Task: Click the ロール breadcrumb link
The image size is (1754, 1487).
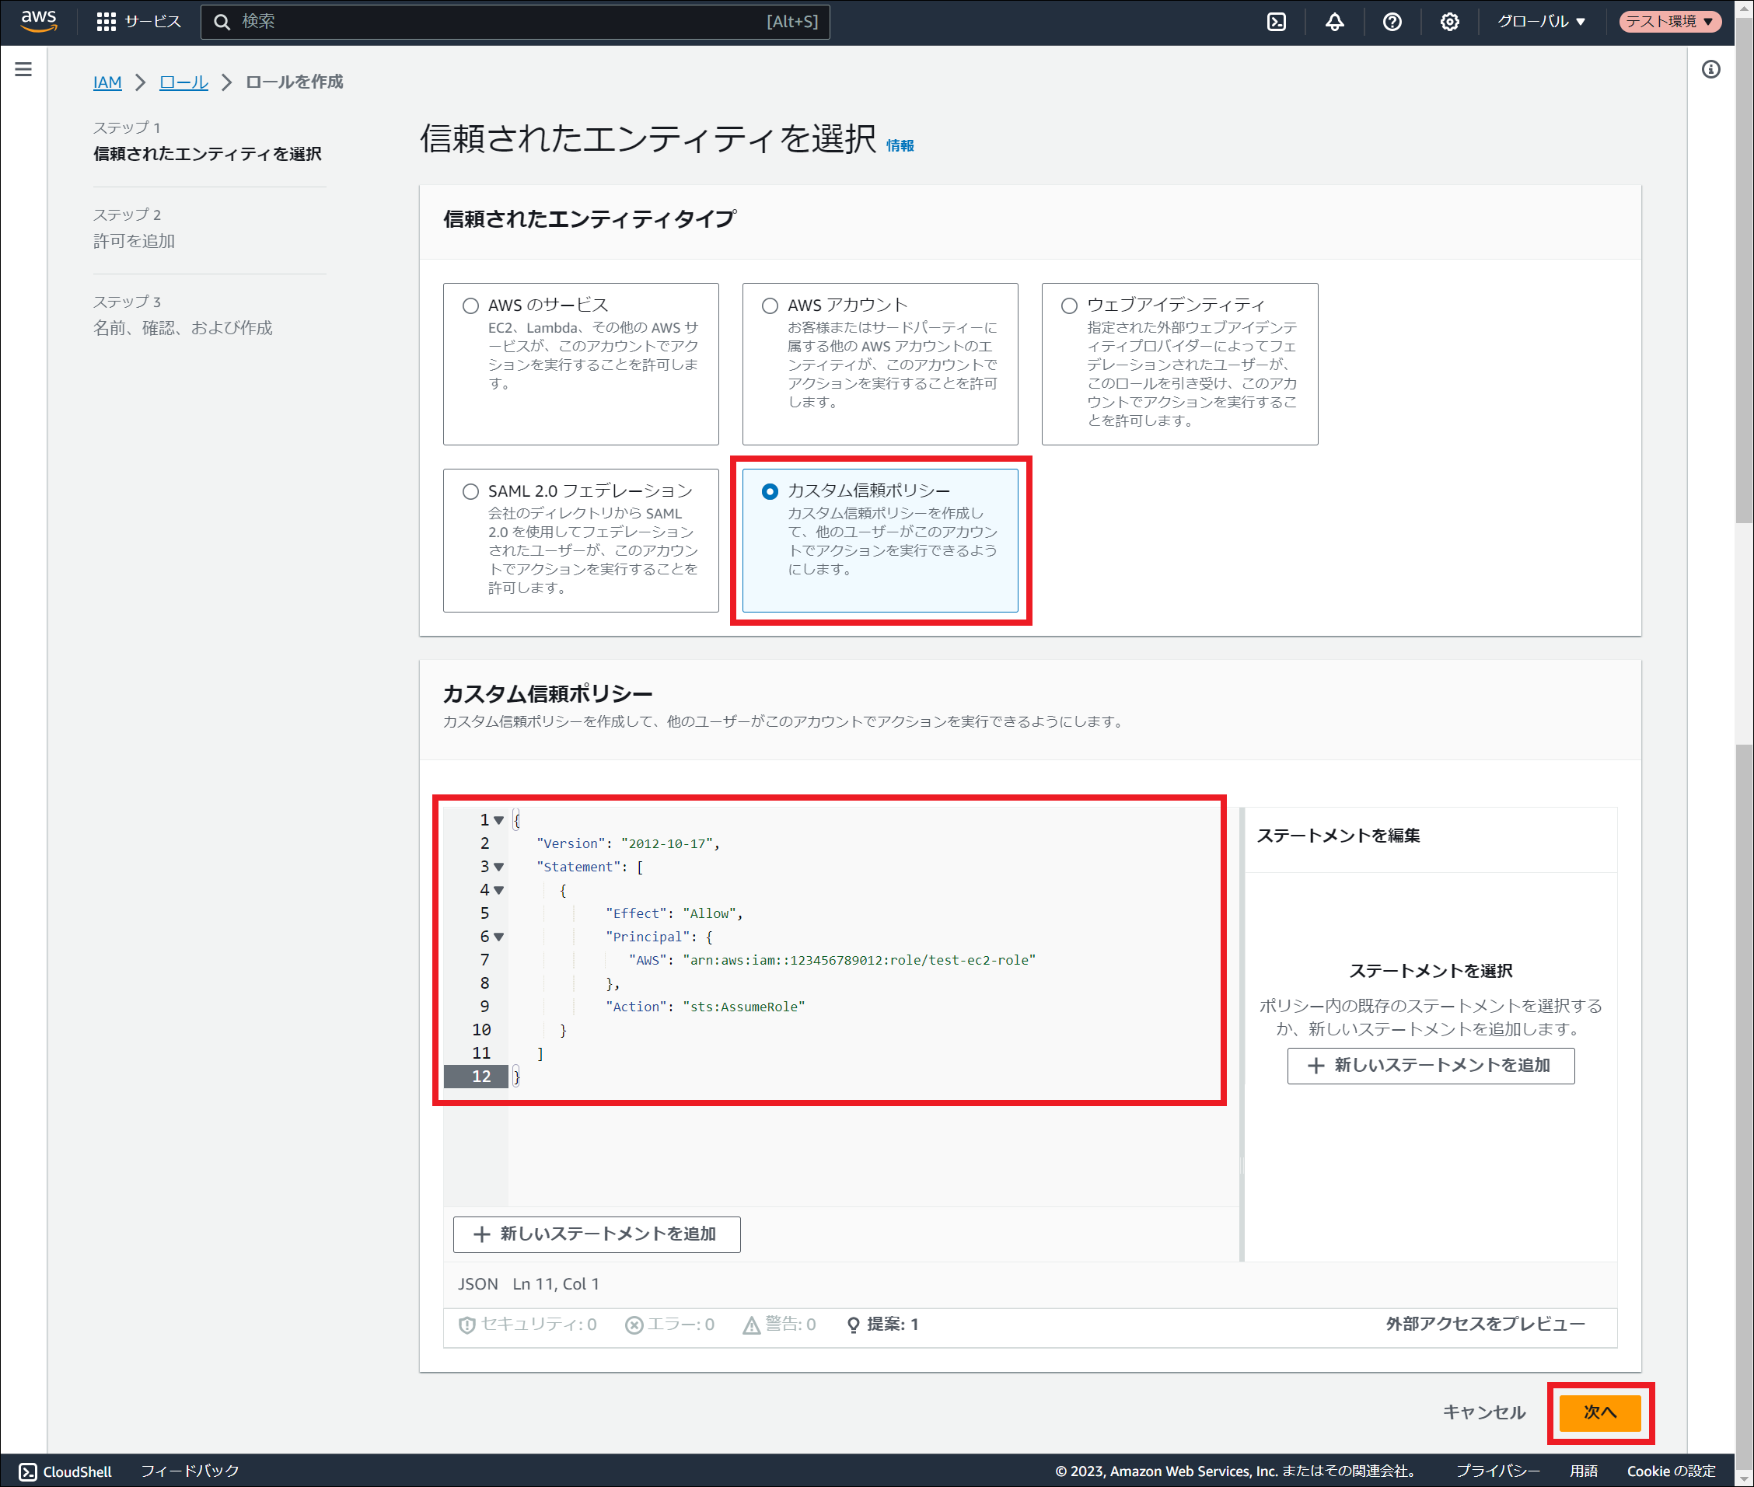Action: click(183, 82)
